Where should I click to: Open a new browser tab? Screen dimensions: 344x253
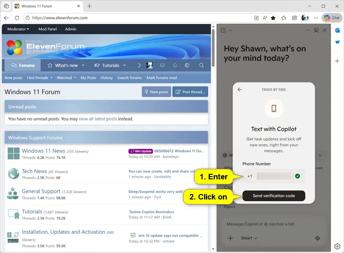[x=89, y=6]
